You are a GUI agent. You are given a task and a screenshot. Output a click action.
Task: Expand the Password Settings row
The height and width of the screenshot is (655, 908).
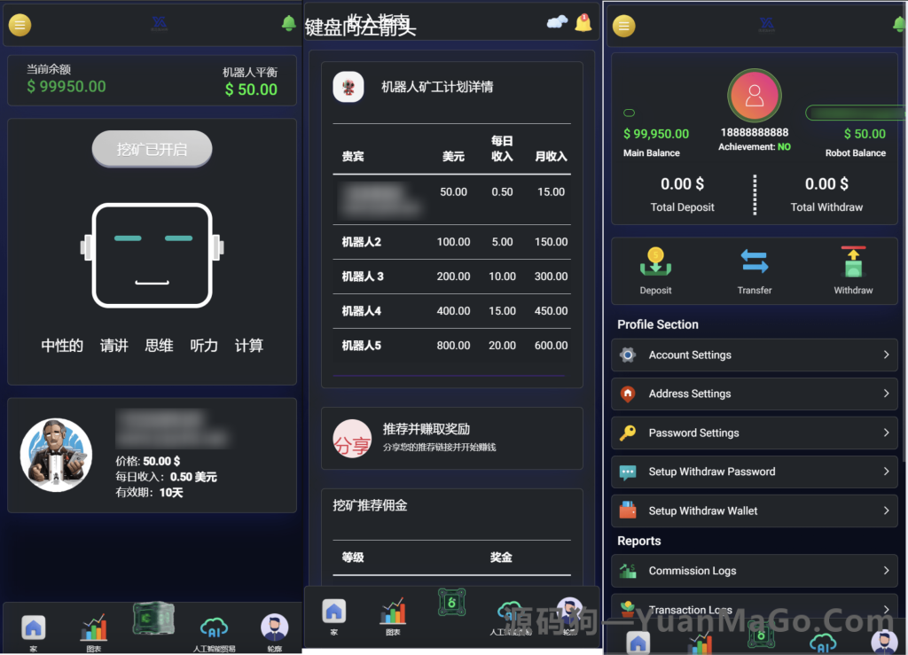pos(754,433)
